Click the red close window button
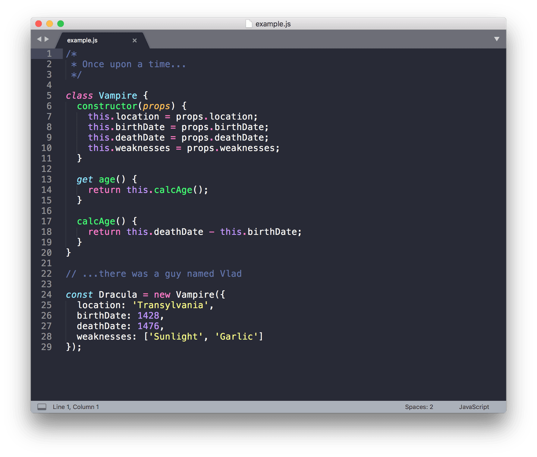Screen dimensions: 537x457 pos(38,24)
